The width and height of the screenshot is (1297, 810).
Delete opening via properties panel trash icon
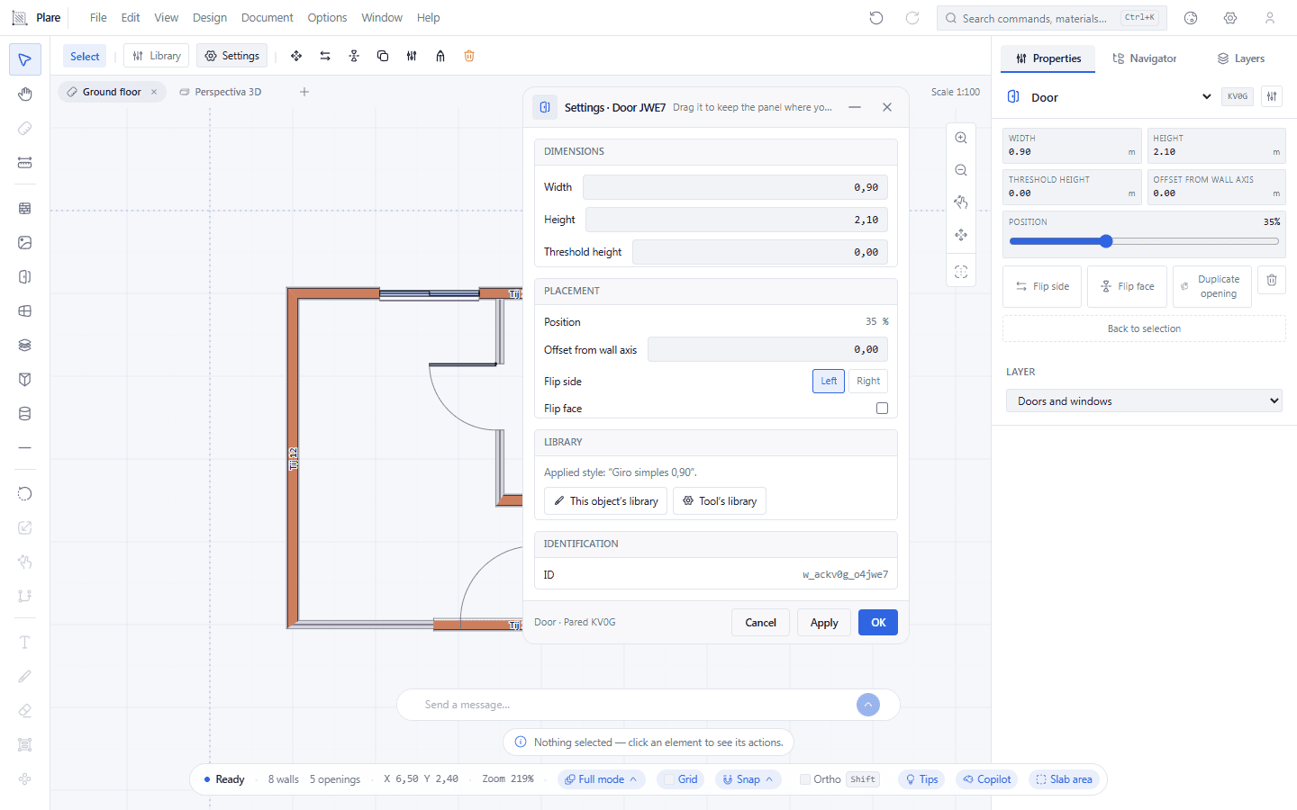click(1272, 280)
